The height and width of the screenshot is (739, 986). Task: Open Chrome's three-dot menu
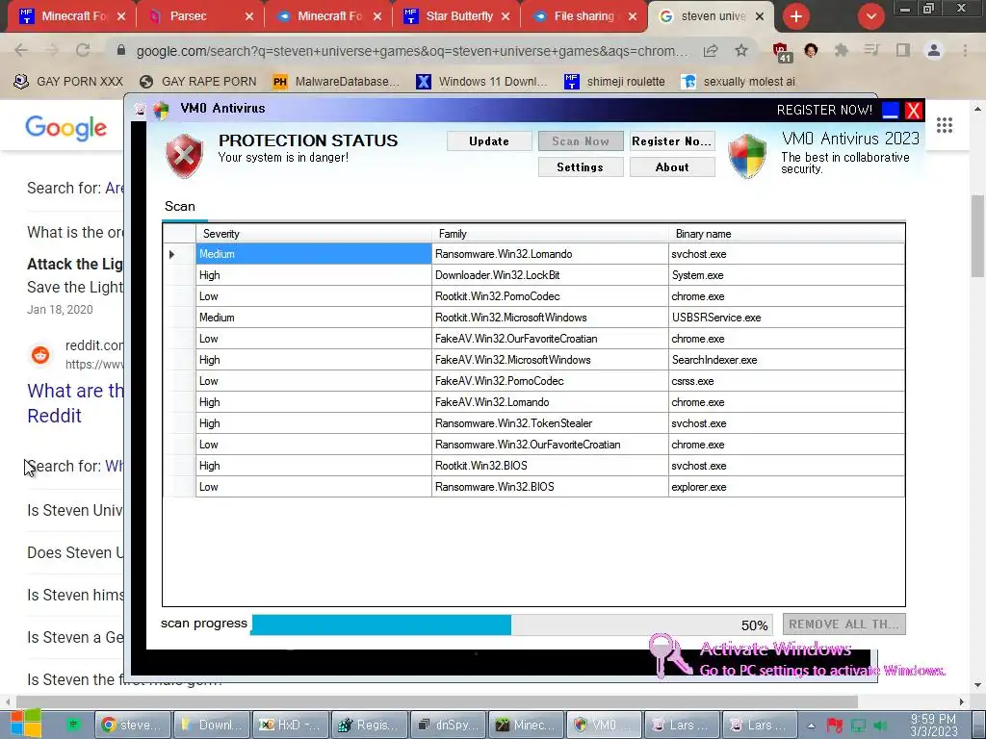pyautogui.click(x=965, y=50)
